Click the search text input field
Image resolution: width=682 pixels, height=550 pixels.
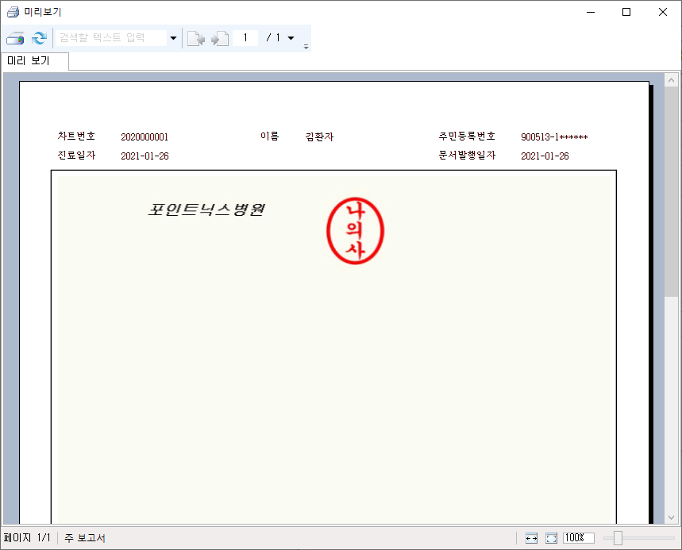click(x=110, y=38)
